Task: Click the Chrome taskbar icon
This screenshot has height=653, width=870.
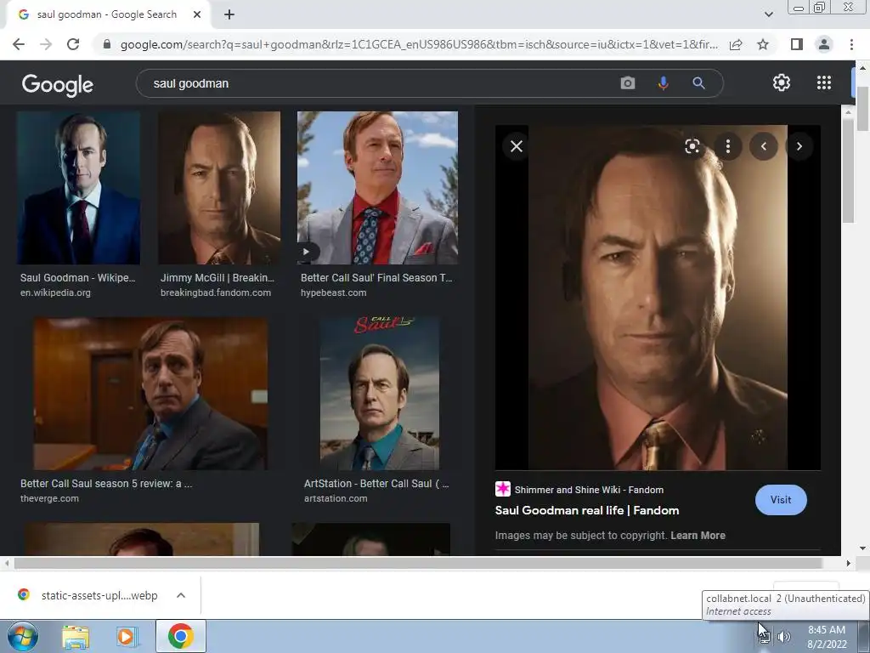Action: pyautogui.click(x=180, y=636)
